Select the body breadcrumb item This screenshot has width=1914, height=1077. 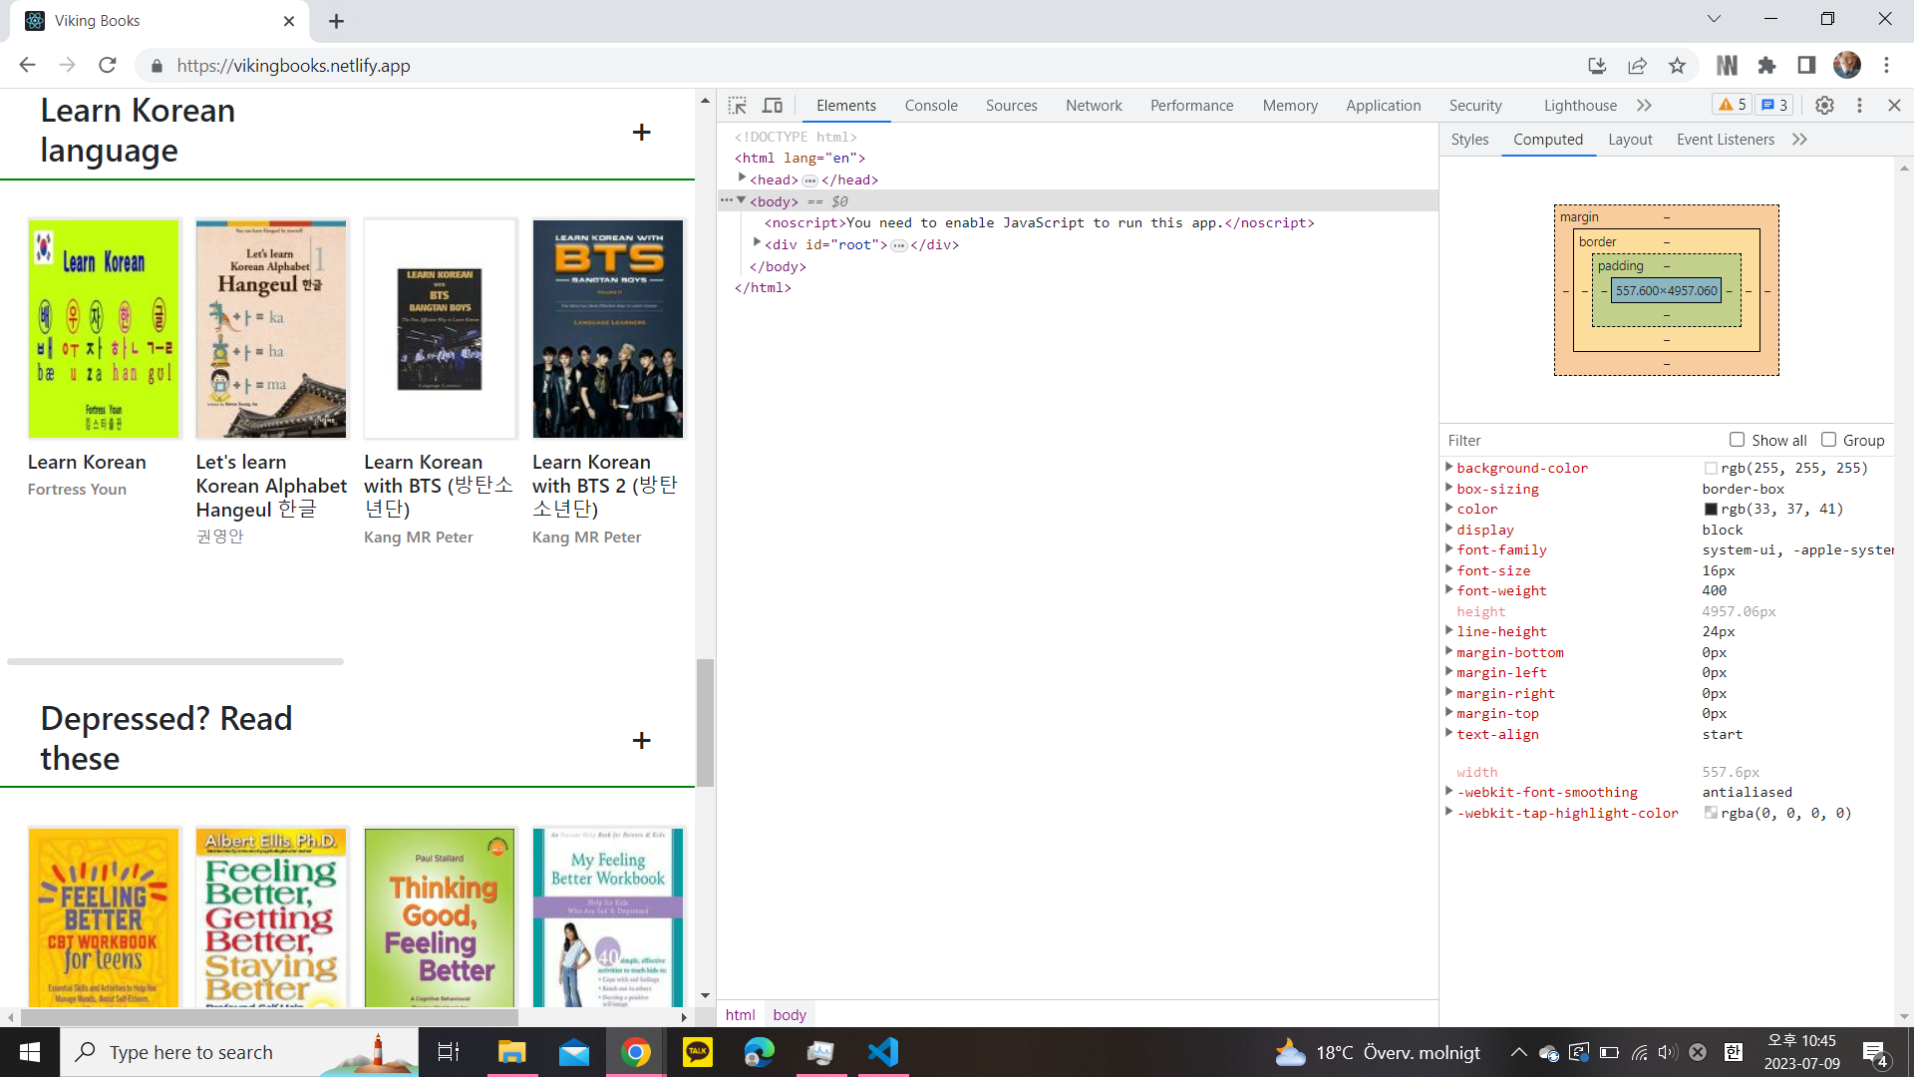[x=790, y=1014]
